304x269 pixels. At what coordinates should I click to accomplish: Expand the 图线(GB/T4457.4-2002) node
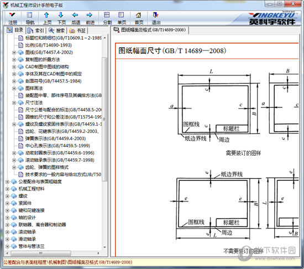(14, 52)
